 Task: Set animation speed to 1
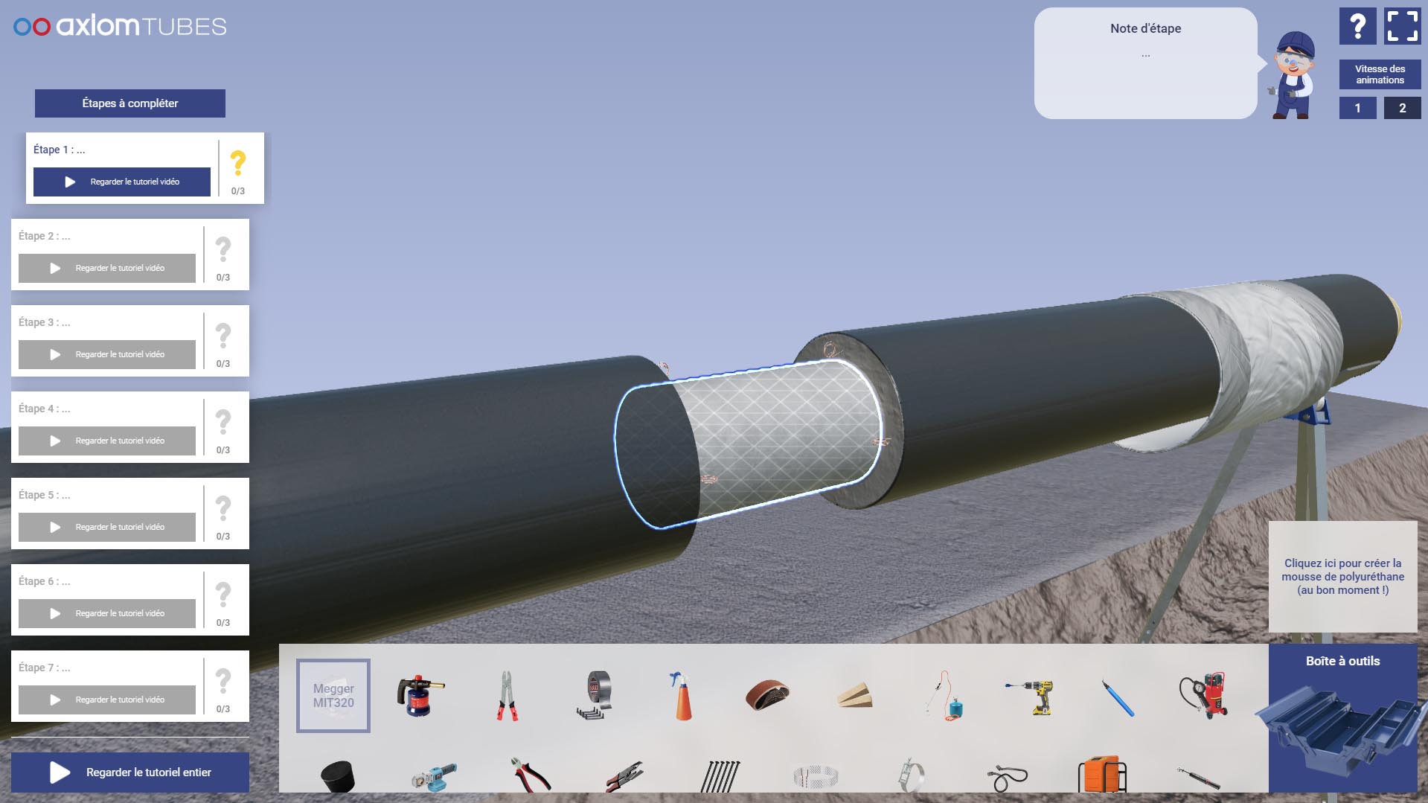(x=1357, y=108)
